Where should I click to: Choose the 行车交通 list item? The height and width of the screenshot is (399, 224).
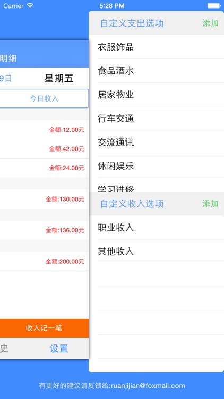[x=157, y=119]
